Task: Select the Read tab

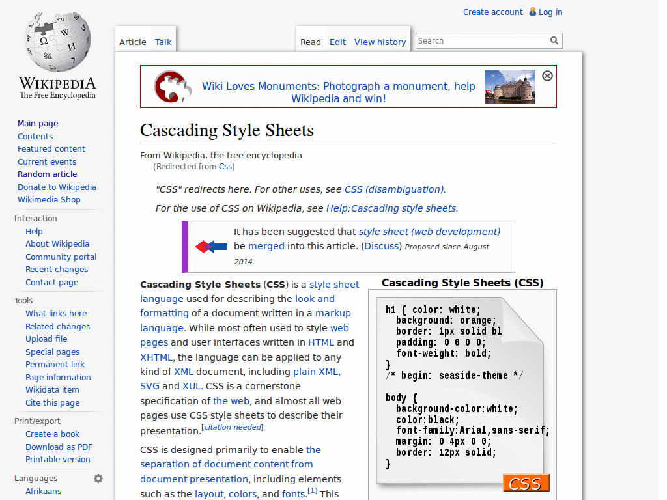Action: tap(311, 42)
